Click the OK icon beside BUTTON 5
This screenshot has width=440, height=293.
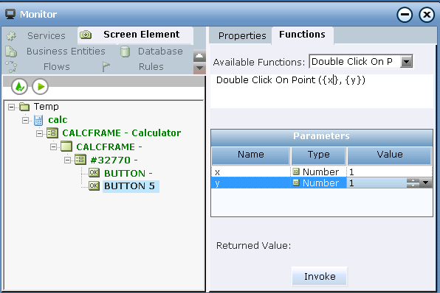tap(94, 186)
